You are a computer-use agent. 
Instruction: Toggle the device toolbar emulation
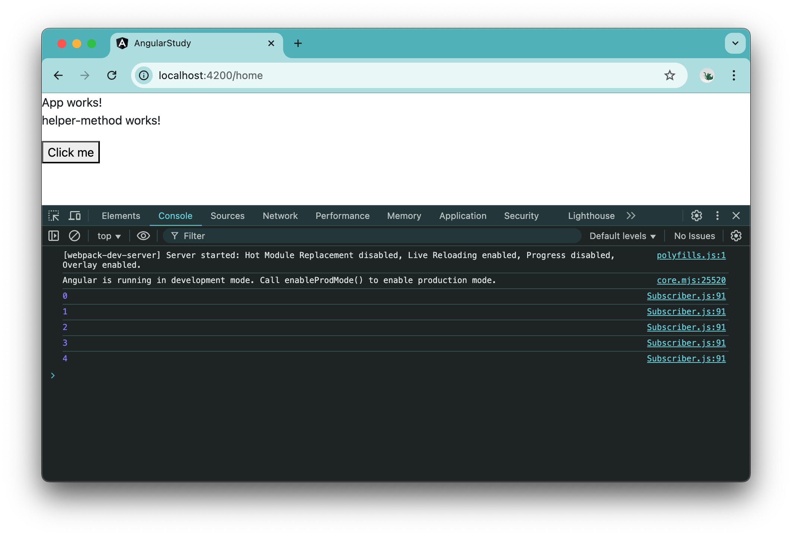click(x=75, y=216)
